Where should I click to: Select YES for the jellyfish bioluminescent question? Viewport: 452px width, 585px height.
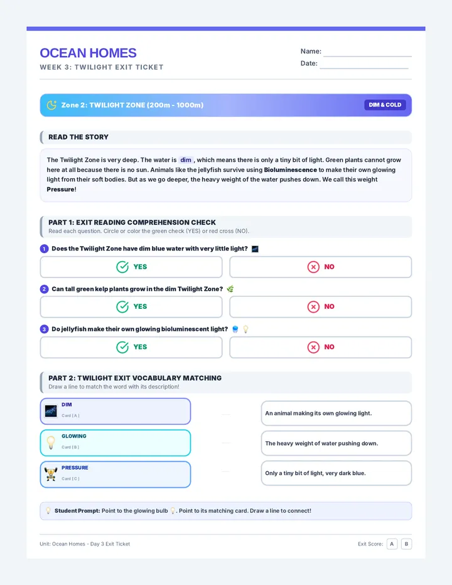[x=131, y=347]
